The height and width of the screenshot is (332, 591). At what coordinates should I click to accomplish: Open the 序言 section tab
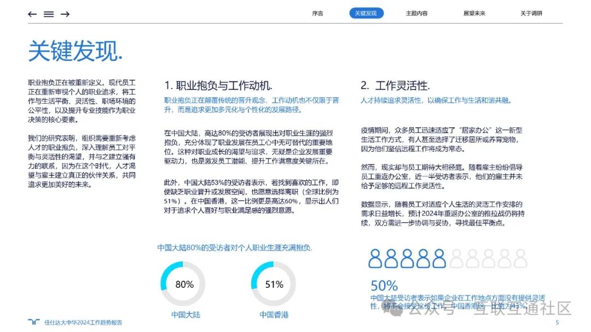(x=317, y=14)
